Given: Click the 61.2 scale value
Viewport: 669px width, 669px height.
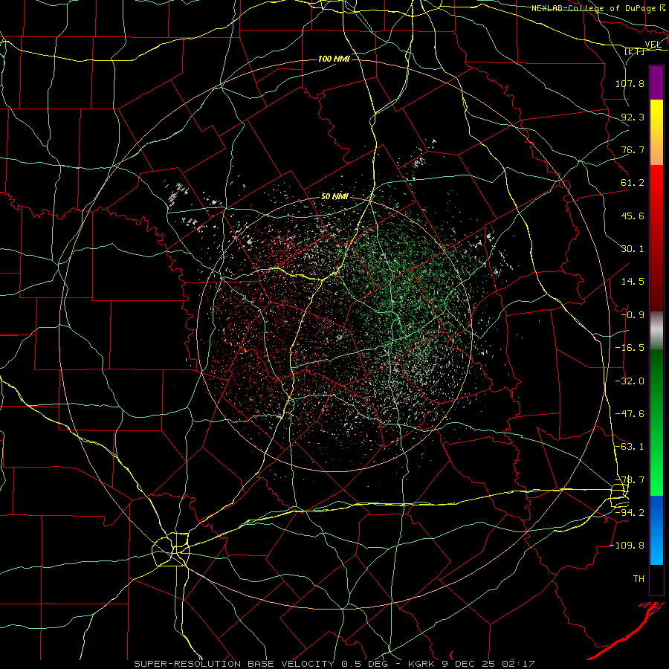Looking at the screenshot, I should click(633, 183).
